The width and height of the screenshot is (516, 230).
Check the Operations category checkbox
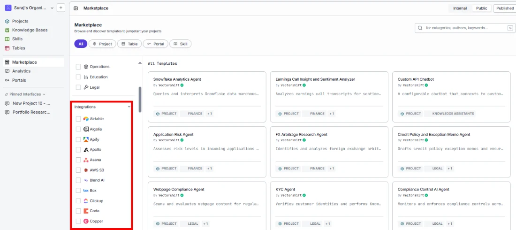[78, 67]
